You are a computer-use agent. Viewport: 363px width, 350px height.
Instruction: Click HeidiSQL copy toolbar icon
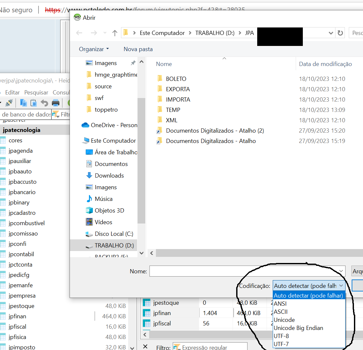coord(23,103)
